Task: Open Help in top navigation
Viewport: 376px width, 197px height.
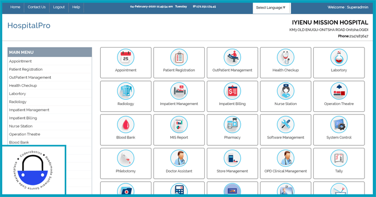Action: pos(76,7)
